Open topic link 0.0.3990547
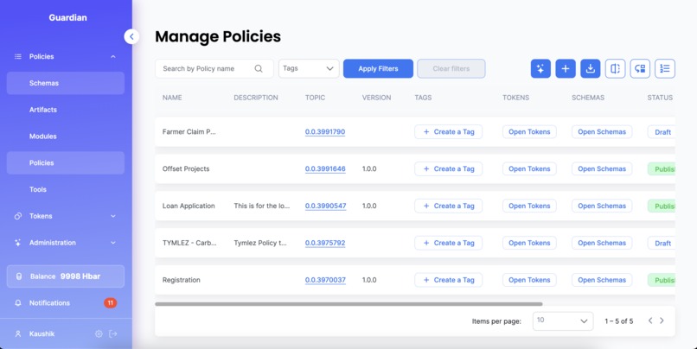 [325, 206]
